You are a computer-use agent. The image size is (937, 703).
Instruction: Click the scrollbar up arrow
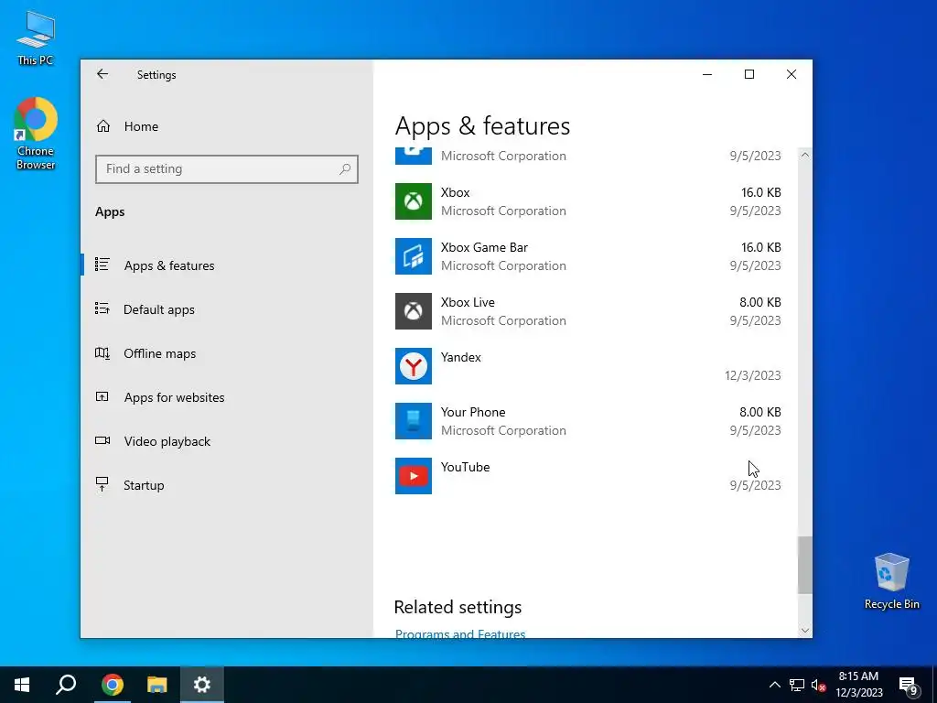pos(805,155)
